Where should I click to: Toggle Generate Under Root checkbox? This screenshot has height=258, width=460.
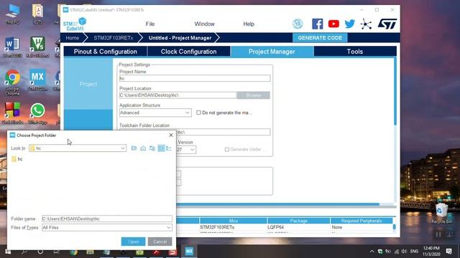[x=227, y=150]
